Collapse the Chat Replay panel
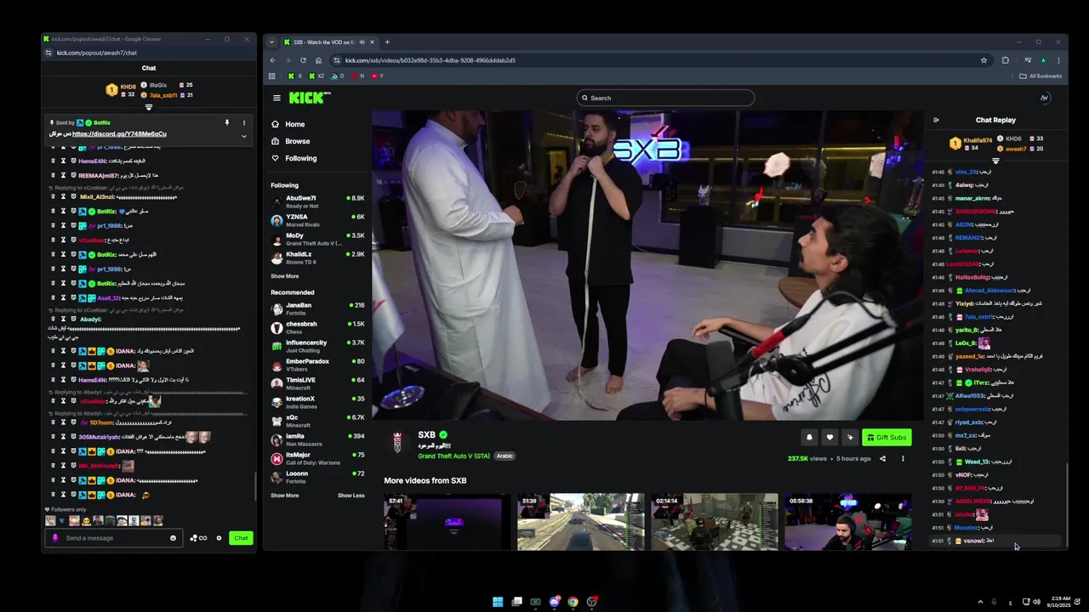The height and width of the screenshot is (612, 1089). click(936, 120)
